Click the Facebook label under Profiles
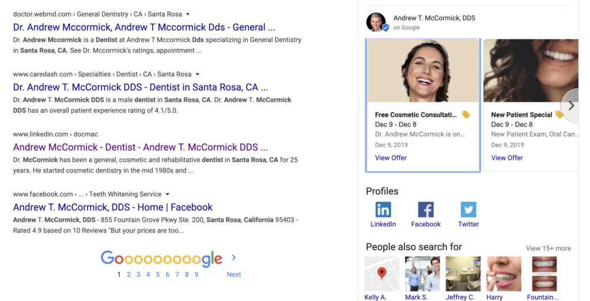 point(426,224)
